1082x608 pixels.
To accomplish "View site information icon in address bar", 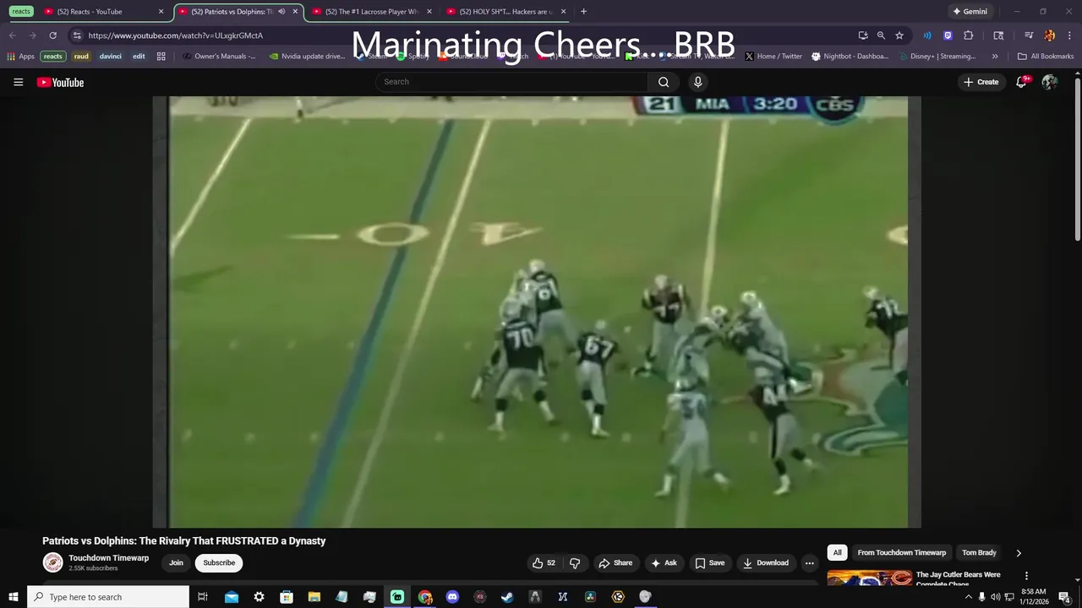I will point(77,35).
